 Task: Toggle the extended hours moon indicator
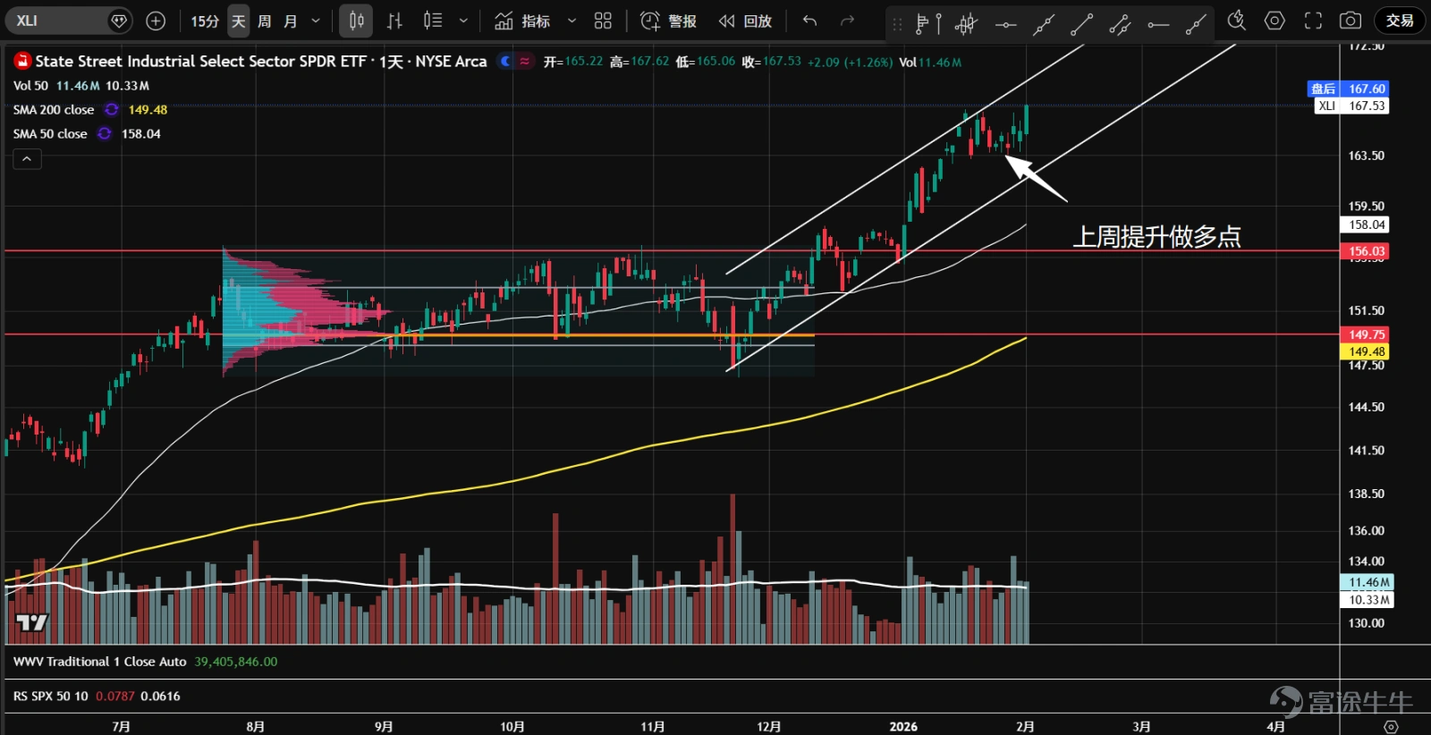pyautogui.click(x=505, y=62)
